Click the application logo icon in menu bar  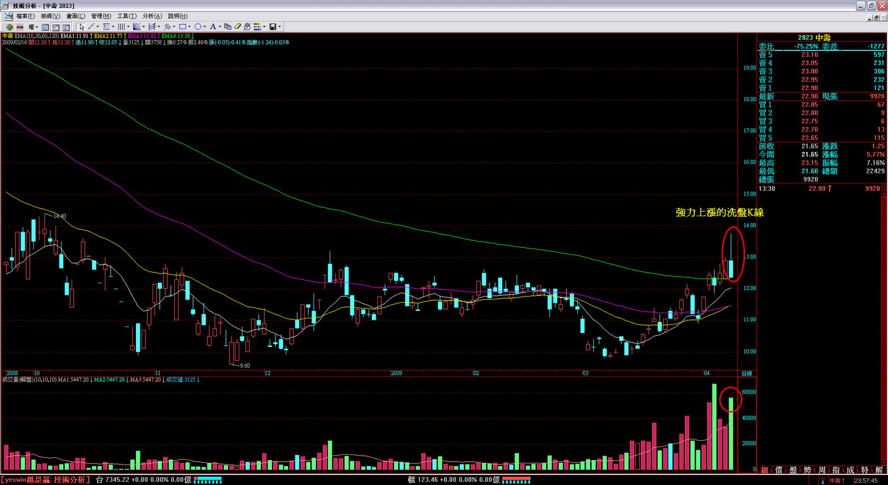pyautogui.click(x=8, y=16)
